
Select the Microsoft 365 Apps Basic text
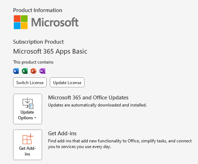(x=50, y=51)
